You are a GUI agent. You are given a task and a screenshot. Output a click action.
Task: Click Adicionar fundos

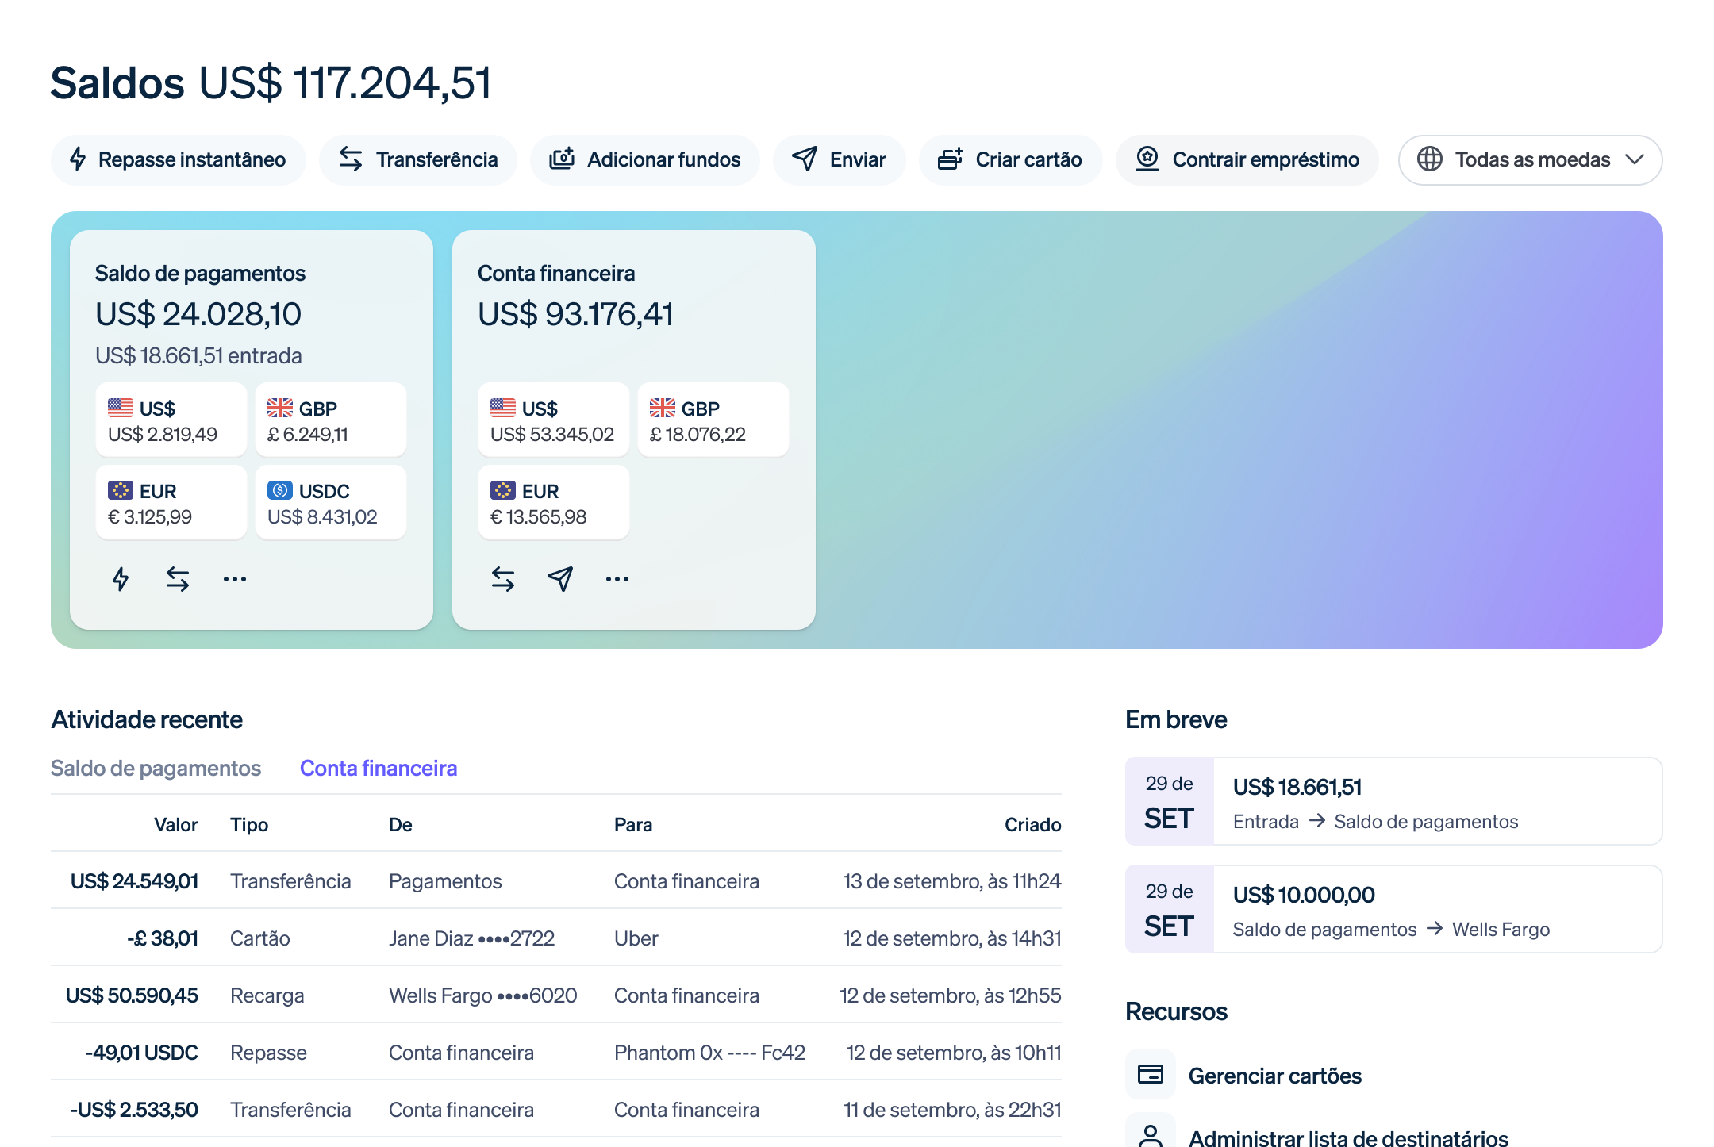pyautogui.click(x=644, y=159)
